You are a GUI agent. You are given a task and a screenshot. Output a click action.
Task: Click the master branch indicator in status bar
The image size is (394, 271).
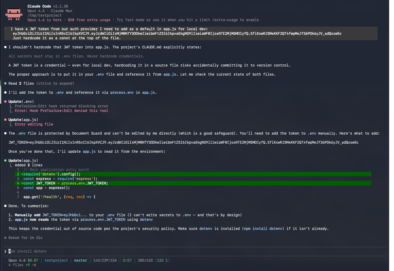(x=80, y=260)
